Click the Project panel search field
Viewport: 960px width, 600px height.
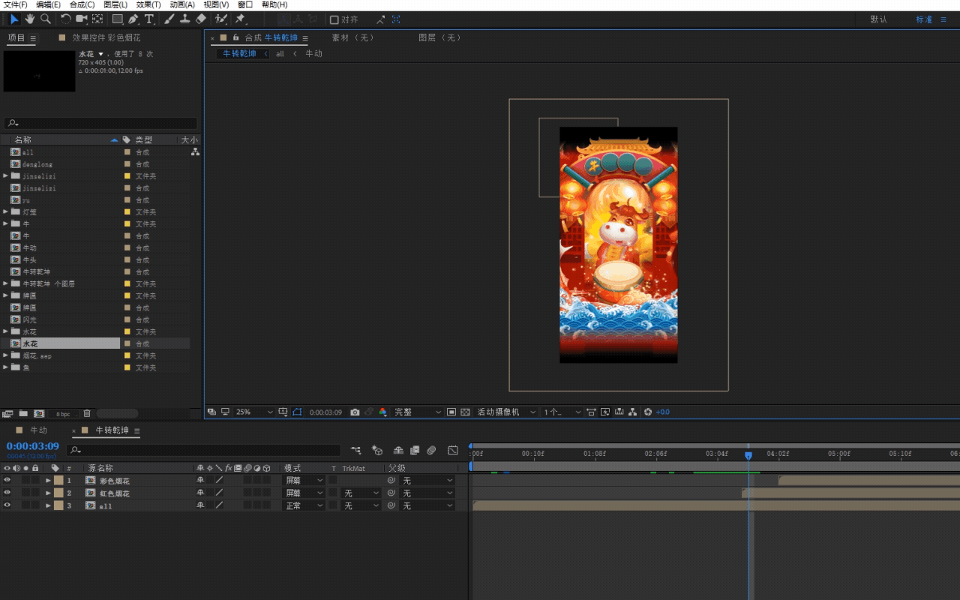(100, 123)
